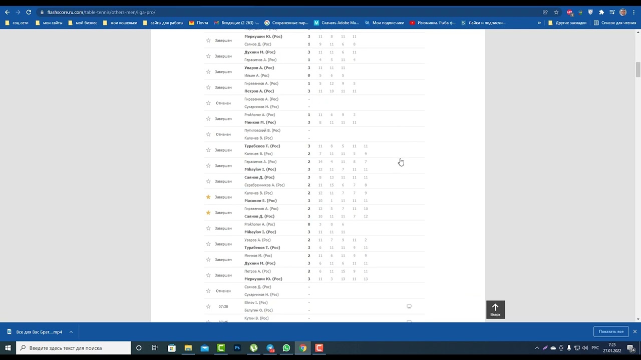Open Chrome profile avatar
The width and height of the screenshot is (641, 360).
click(x=623, y=12)
